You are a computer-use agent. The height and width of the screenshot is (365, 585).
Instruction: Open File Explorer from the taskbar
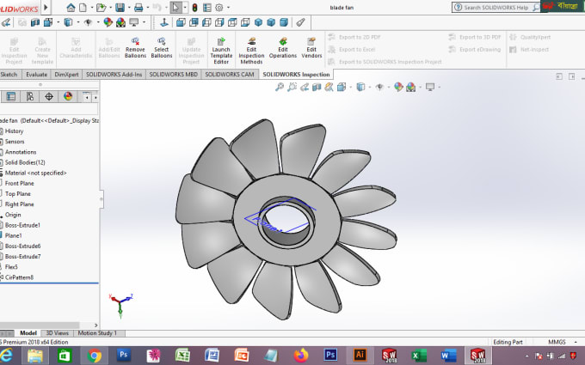pyautogui.click(x=35, y=356)
